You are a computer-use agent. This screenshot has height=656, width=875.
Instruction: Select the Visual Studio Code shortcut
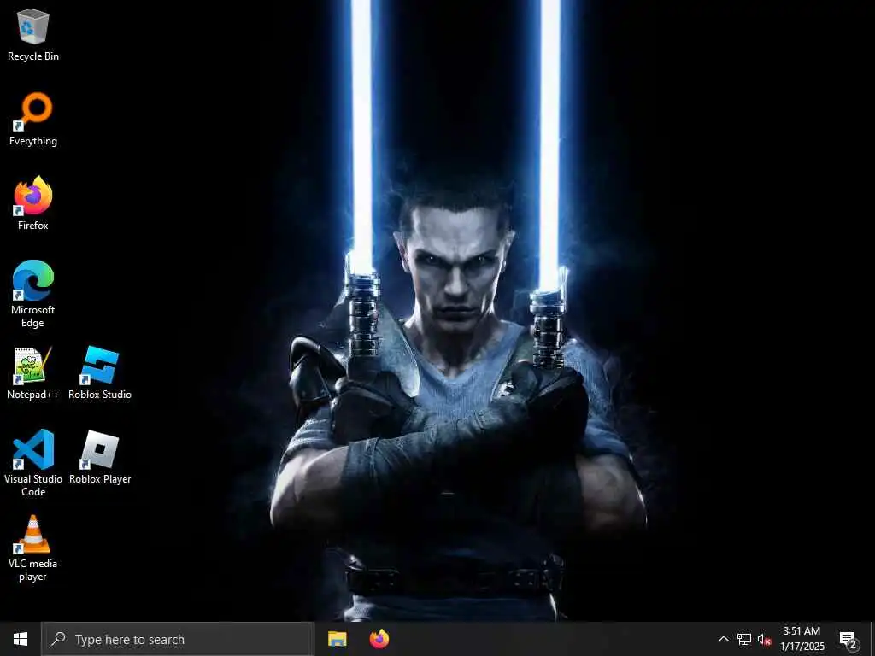click(33, 463)
